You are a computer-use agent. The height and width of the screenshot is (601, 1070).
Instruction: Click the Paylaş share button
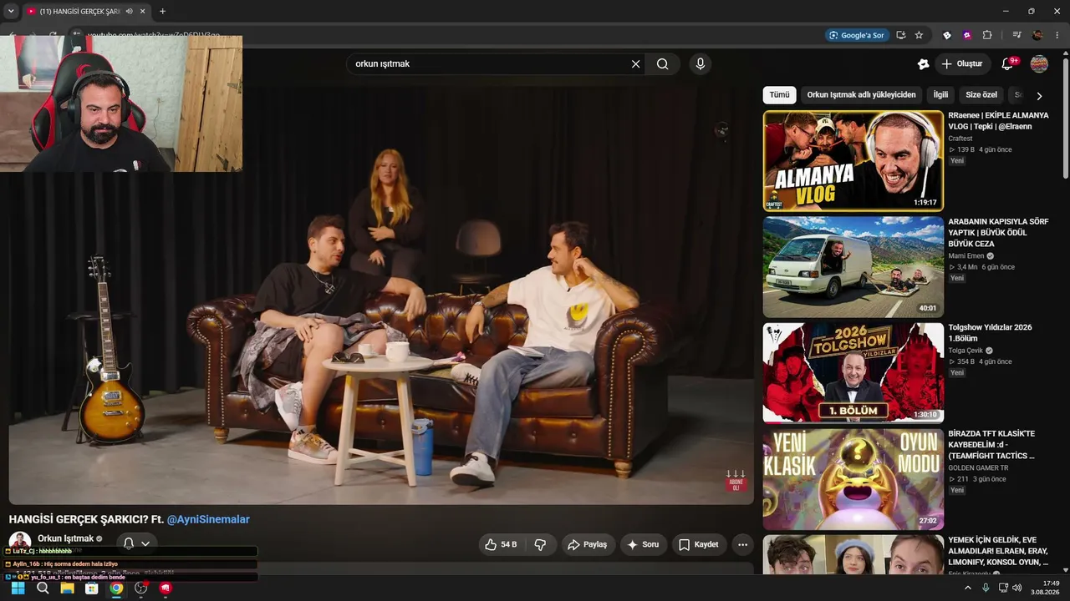pyautogui.click(x=588, y=544)
